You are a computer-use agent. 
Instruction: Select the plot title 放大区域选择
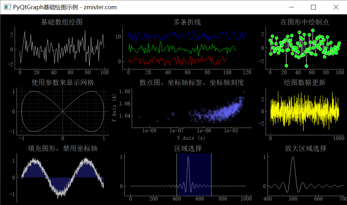point(306,148)
